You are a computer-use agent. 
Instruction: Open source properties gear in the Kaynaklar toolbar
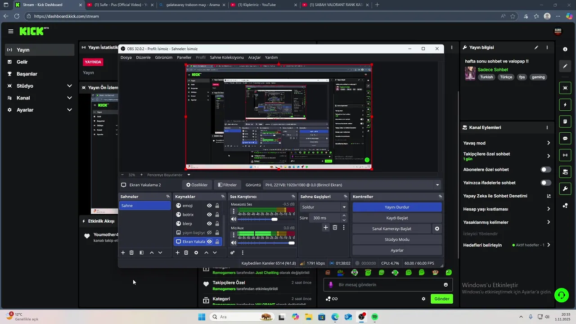(196, 253)
